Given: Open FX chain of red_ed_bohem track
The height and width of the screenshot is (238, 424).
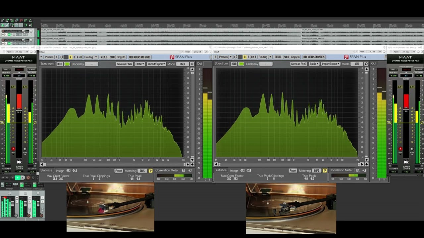Looking at the screenshot, I should [9, 35].
